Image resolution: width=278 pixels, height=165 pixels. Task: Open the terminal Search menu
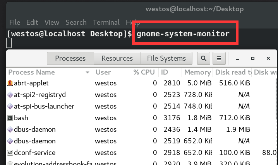click(x=76, y=22)
